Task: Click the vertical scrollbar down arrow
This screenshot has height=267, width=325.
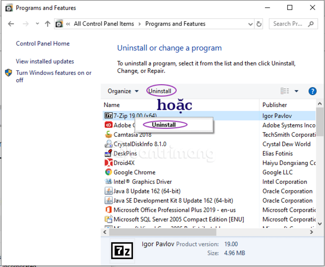Action: (x=320, y=224)
